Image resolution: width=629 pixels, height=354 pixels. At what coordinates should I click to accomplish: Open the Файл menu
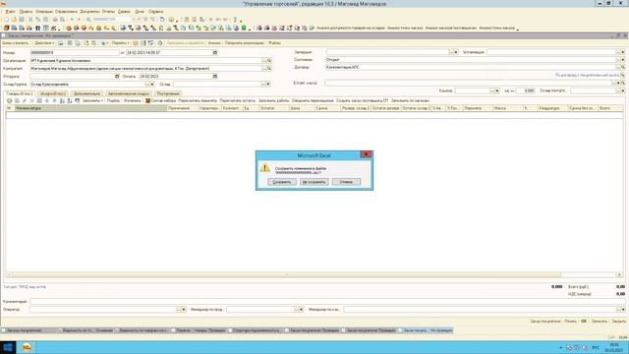click(11, 12)
